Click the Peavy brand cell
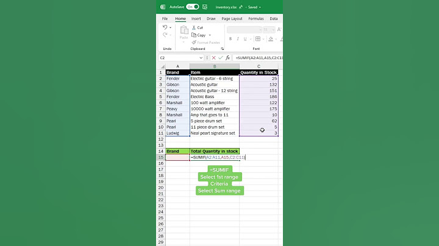Screen dimensions: 439x246 pyautogui.click(x=177, y=109)
